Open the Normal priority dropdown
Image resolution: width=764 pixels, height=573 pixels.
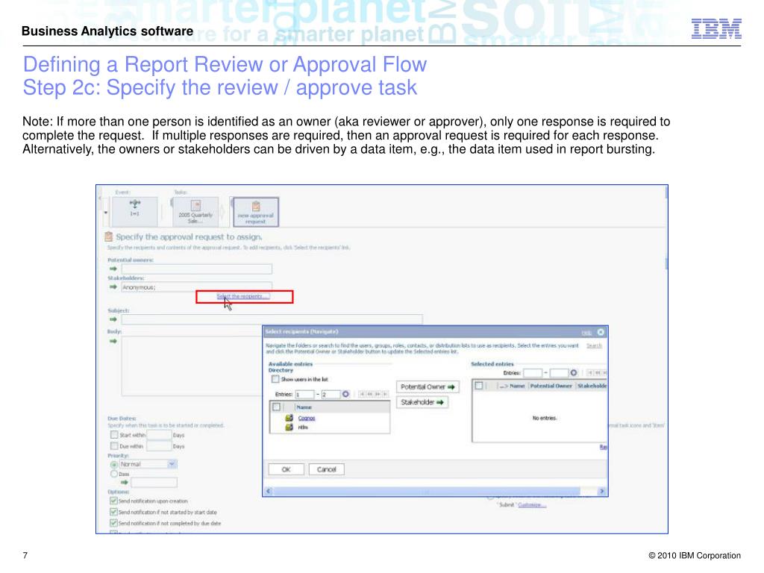tap(172, 464)
